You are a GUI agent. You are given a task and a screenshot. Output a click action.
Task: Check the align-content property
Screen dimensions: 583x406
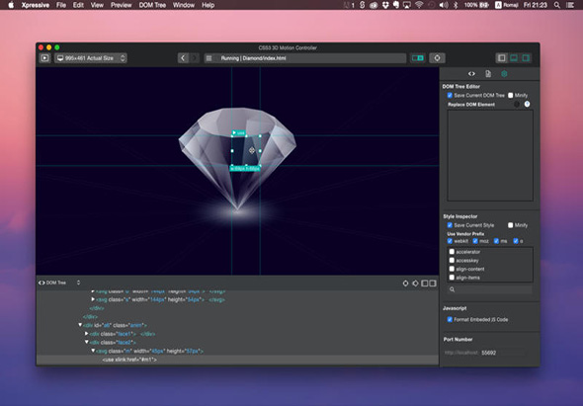point(452,269)
